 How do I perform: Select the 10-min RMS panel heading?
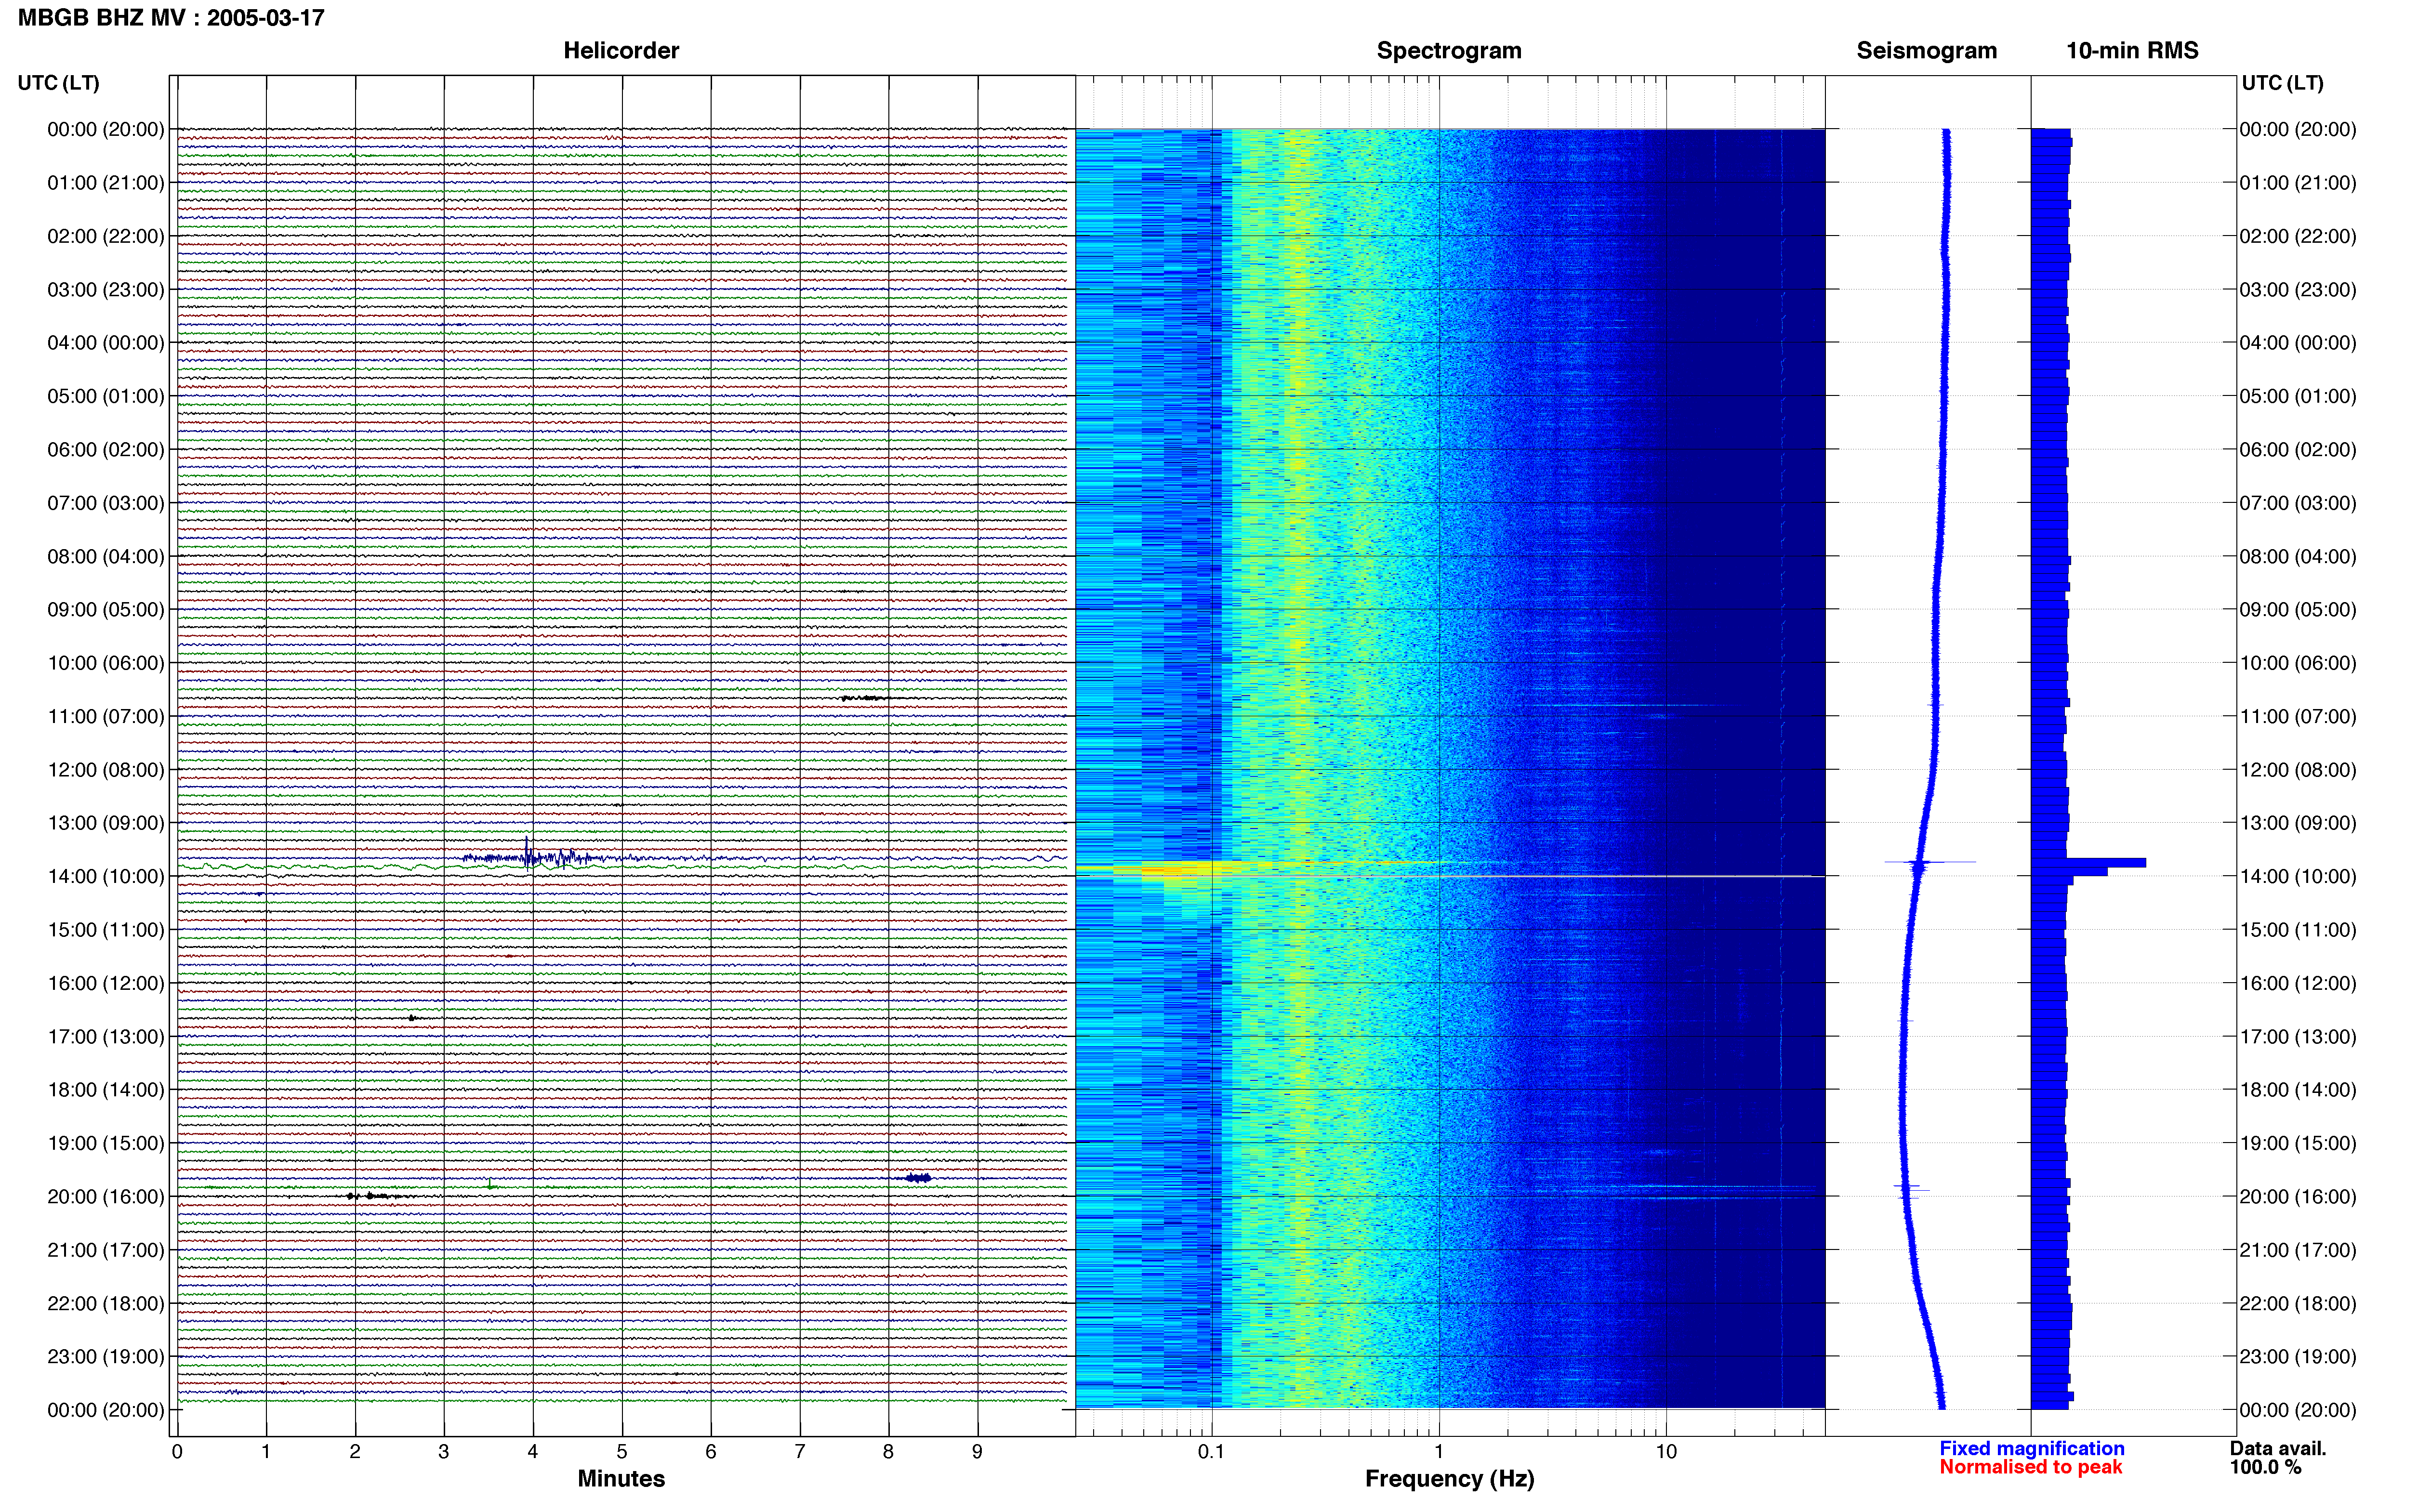click(x=2132, y=50)
